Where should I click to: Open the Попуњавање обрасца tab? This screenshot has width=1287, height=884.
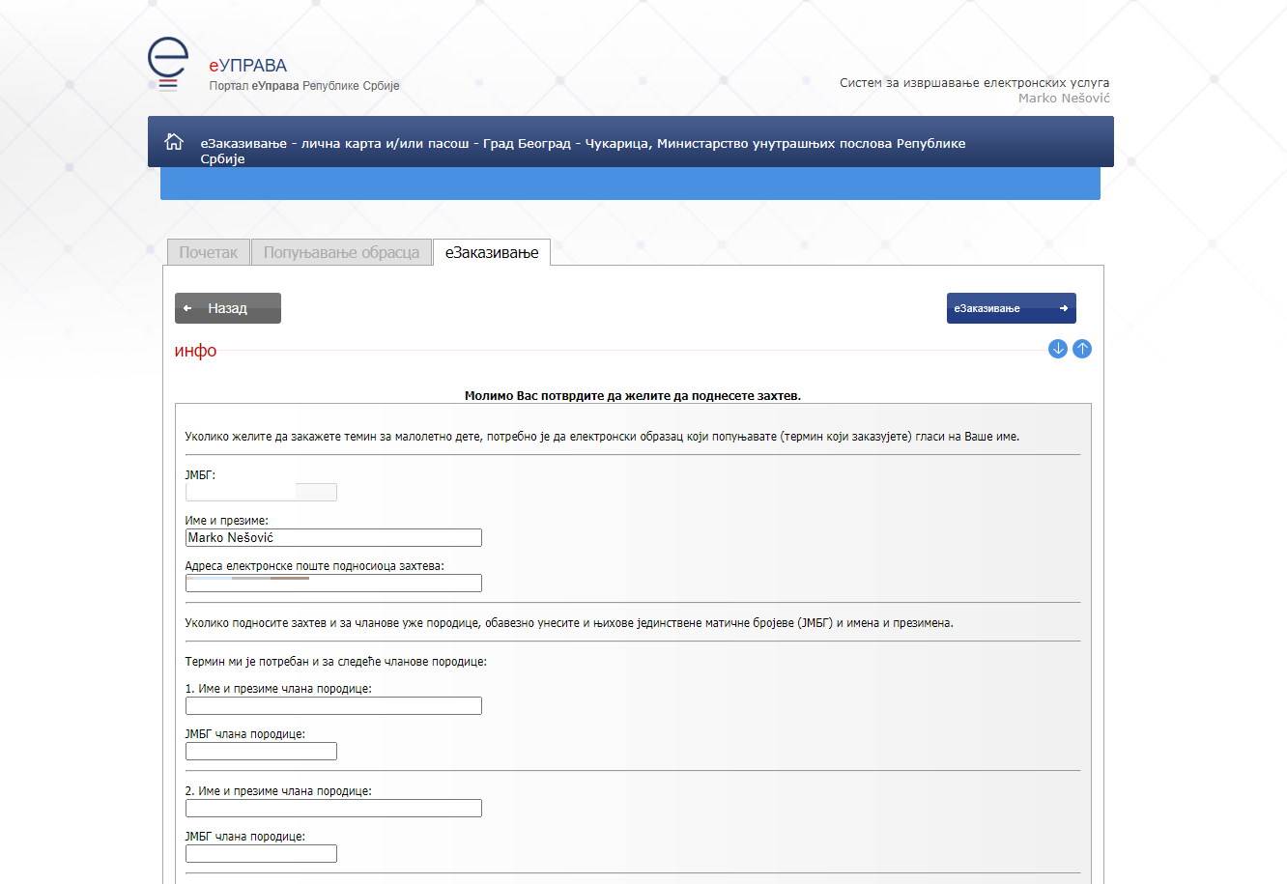pos(341,252)
